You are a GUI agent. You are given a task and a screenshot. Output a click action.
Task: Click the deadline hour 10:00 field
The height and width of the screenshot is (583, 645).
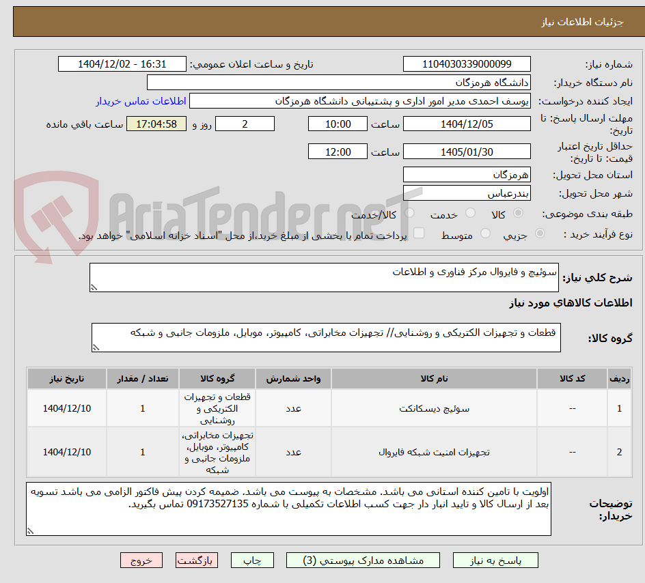pyautogui.click(x=338, y=124)
